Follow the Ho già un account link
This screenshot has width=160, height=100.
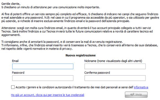tap(47, 95)
